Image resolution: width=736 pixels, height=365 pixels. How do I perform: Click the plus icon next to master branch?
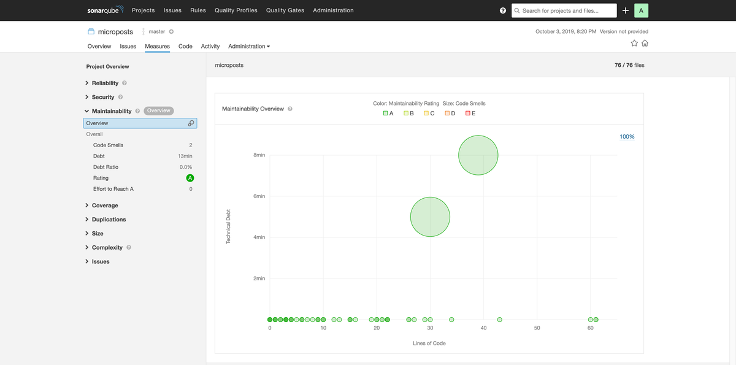[x=171, y=31]
